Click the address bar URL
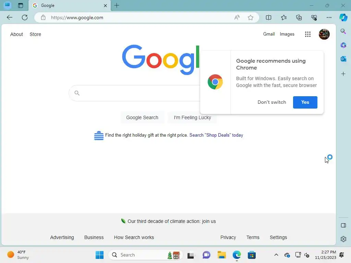The height and width of the screenshot is (263, 351). (77, 17)
